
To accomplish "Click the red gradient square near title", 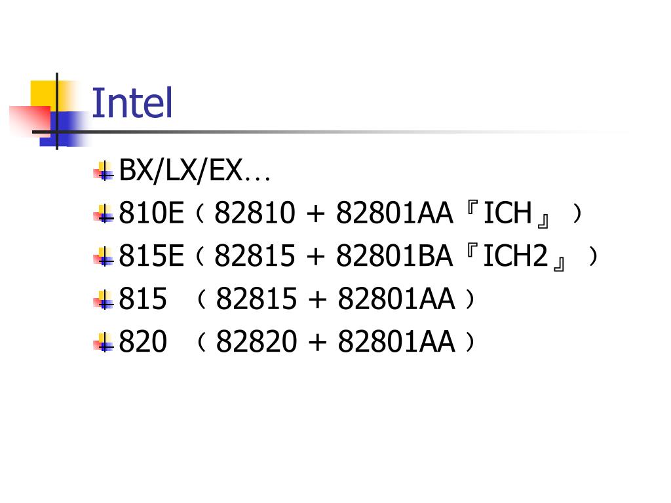I will (30, 121).
